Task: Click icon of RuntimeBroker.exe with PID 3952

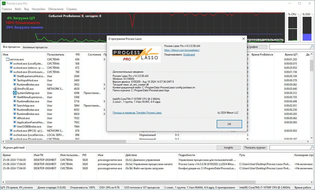Action: (15, 85)
